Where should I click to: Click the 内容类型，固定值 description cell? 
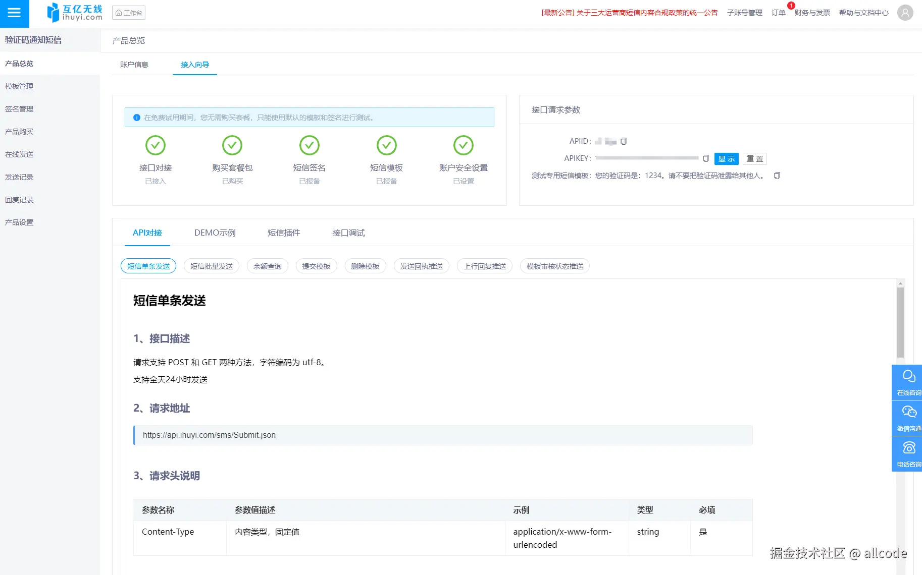366,538
